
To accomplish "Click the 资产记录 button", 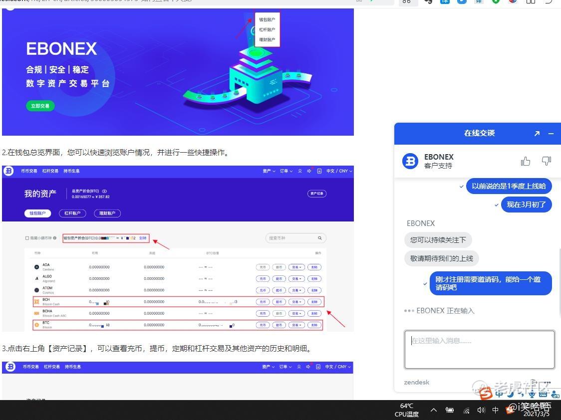I will 316,194.
